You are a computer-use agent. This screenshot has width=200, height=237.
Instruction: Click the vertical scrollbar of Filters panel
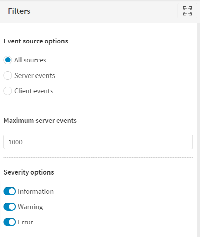(199, 130)
